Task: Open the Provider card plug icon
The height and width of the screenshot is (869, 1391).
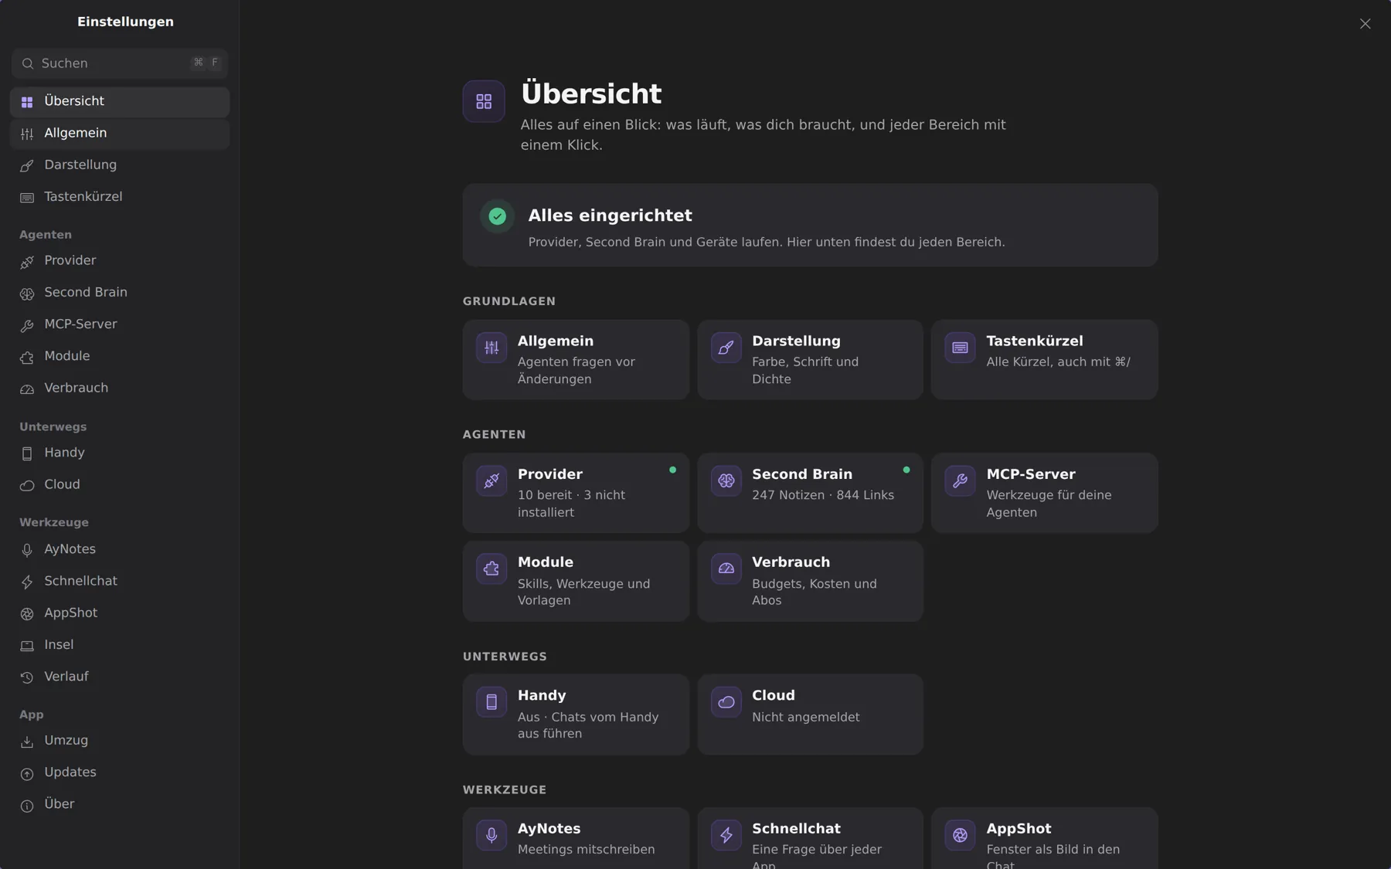Action: click(x=491, y=480)
